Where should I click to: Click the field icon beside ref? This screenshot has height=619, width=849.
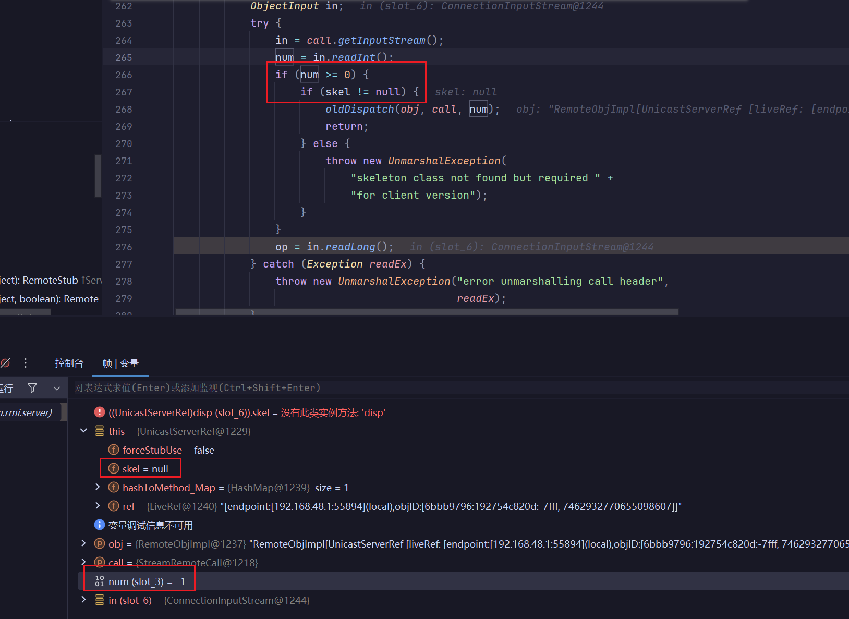114,506
